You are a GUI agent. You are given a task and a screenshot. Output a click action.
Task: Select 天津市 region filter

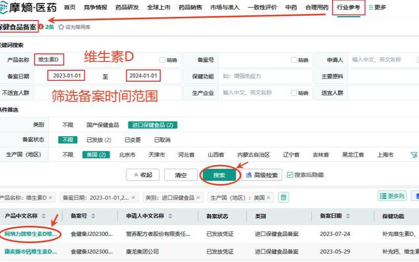pyautogui.click(x=157, y=155)
